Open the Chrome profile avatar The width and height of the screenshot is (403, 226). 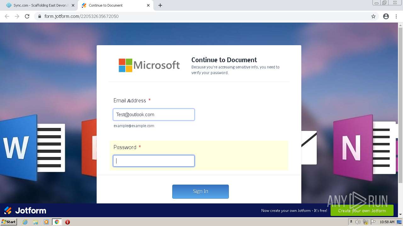pos(386,16)
